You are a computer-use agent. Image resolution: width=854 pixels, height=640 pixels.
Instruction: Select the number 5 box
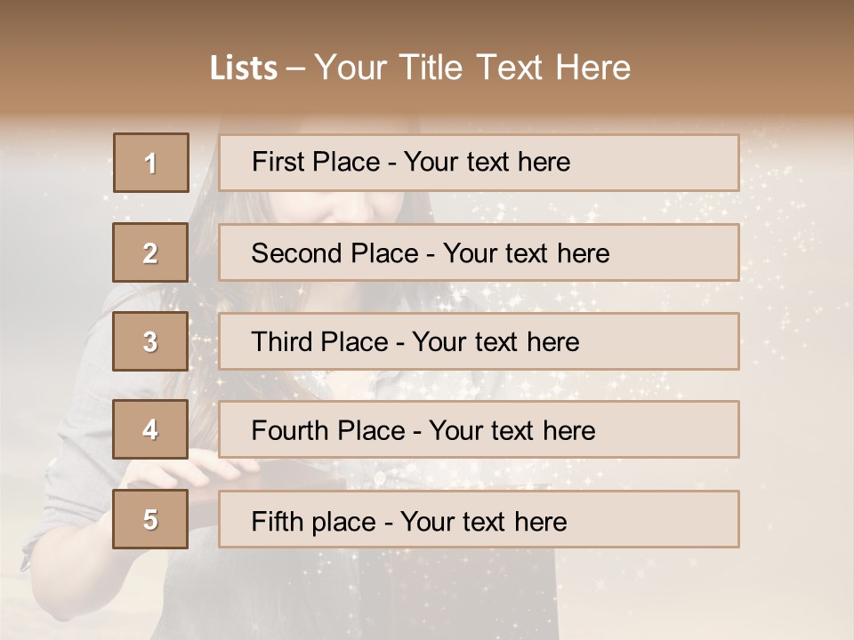(x=150, y=519)
